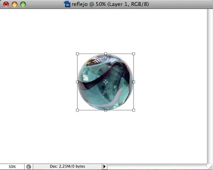Click the 50% zoom level field
213x170 pixels.
point(12,167)
